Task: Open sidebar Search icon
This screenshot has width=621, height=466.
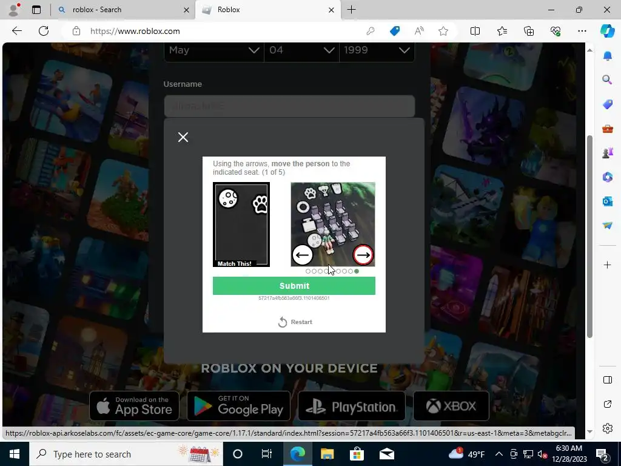Action: (x=607, y=80)
